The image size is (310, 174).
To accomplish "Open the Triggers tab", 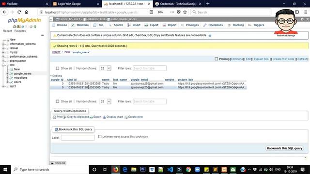I will [256, 25].
